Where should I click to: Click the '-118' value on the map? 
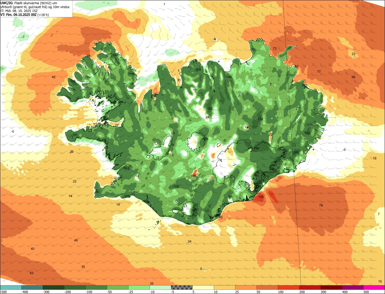point(198,70)
